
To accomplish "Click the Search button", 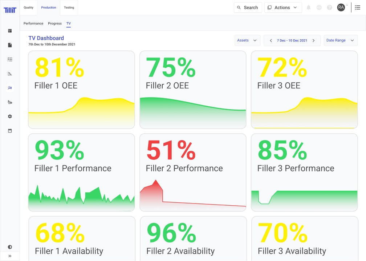I will [248, 8].
